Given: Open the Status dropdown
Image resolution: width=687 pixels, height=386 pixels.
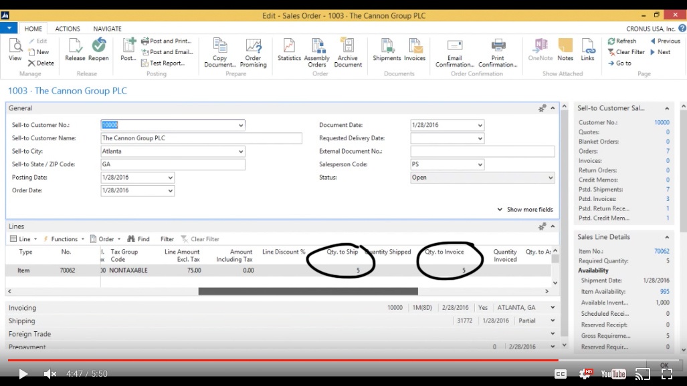Looking at the screenshot, I should [551, 178].
